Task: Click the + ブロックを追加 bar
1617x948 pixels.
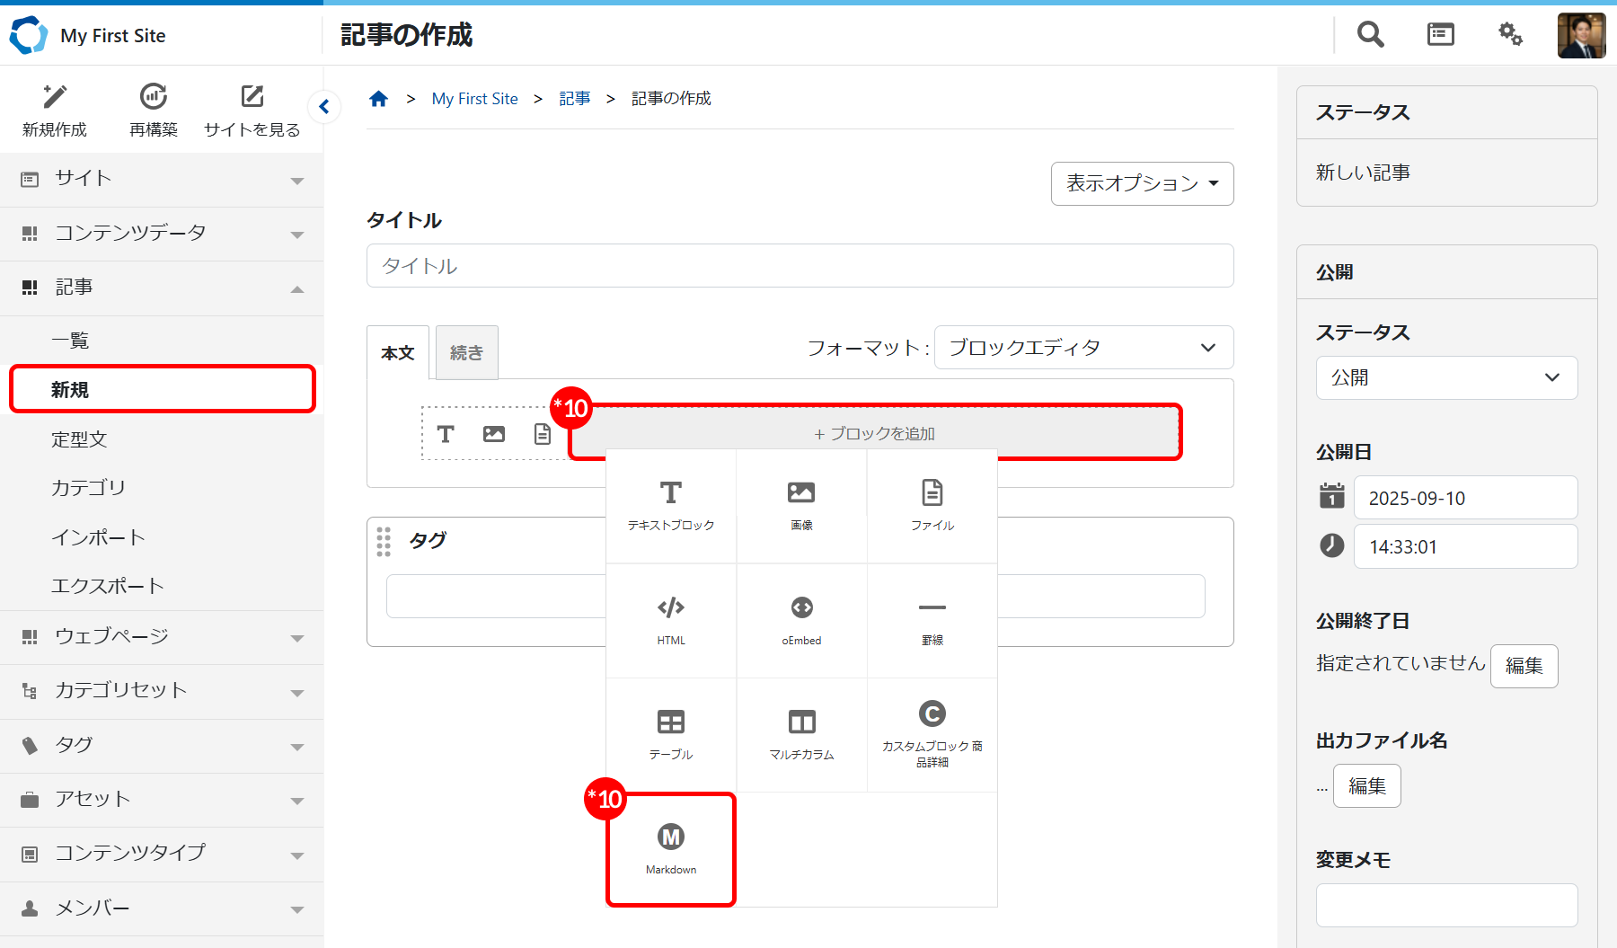Action: [x=874, y=433]
